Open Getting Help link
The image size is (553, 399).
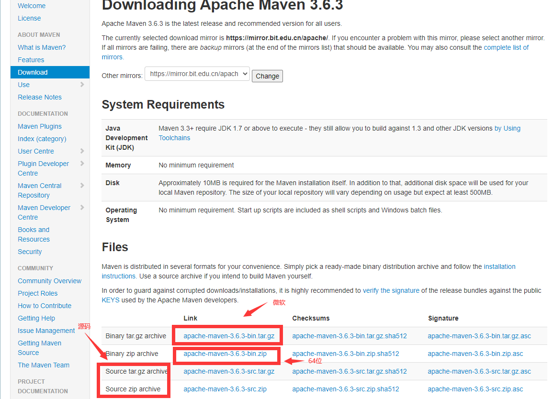coord(36,318)
